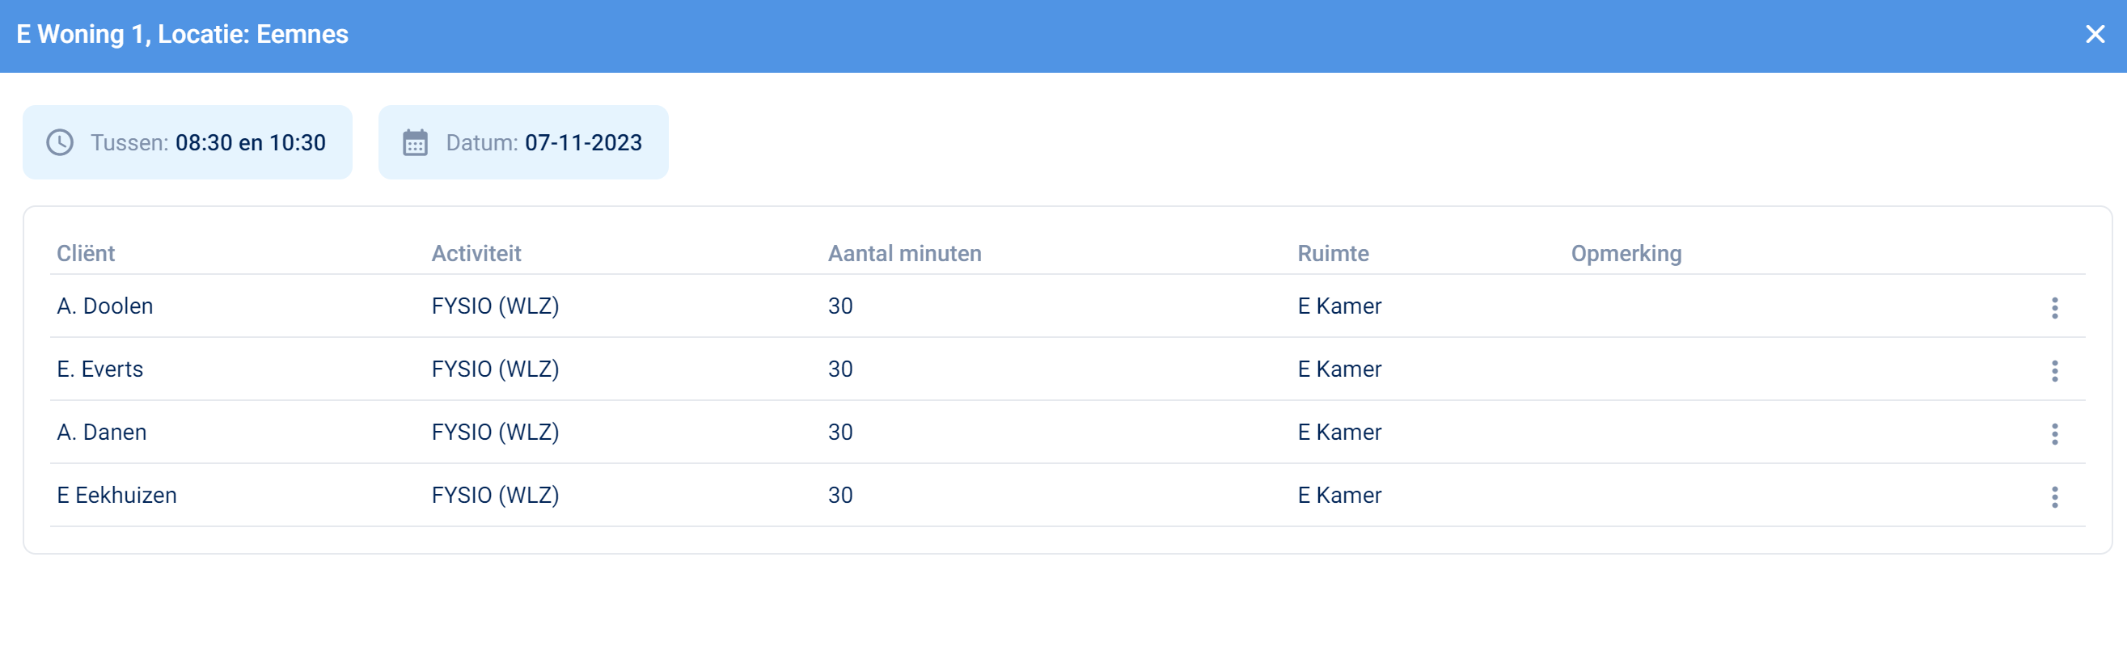Click E Kamer room in Eekhuizen row
The height and width of the screenshot is (650, 2127).
[1338, 495]
